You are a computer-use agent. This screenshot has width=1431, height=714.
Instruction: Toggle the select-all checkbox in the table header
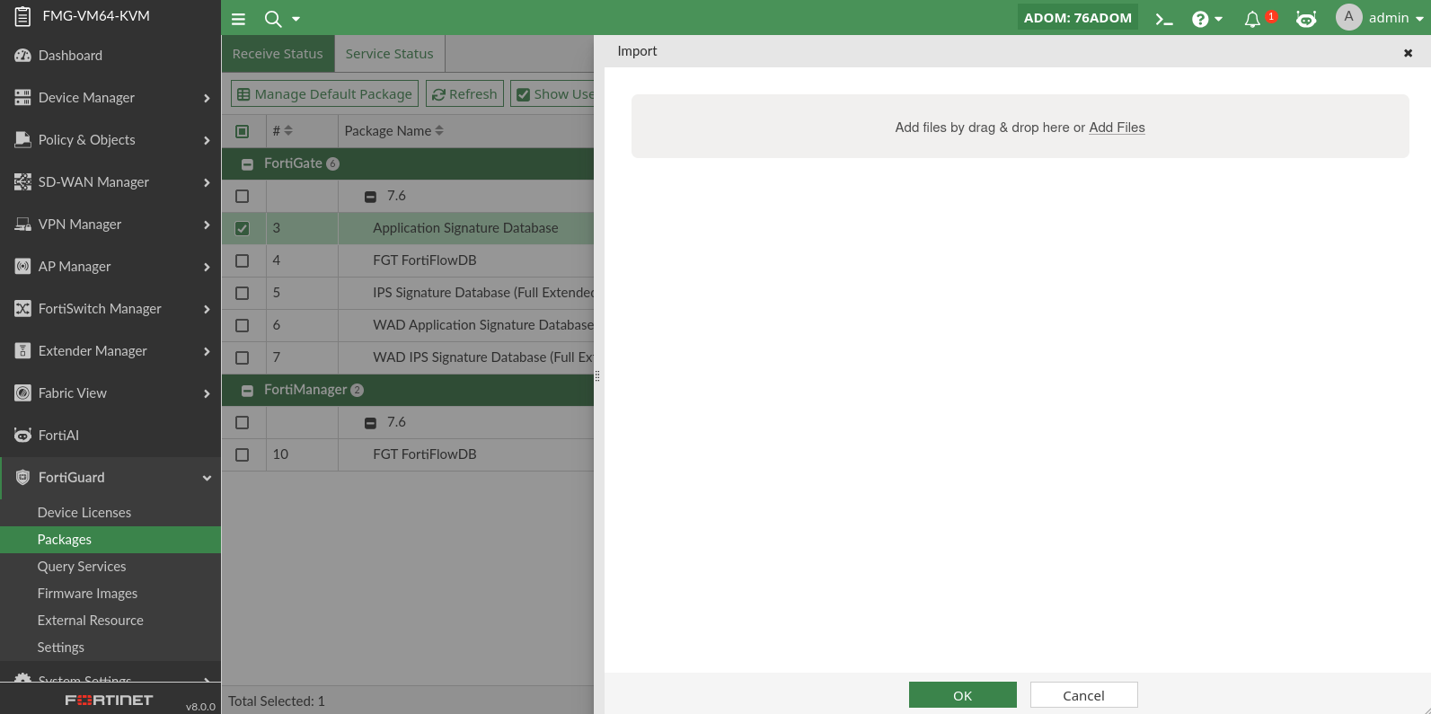click(243, 131)
